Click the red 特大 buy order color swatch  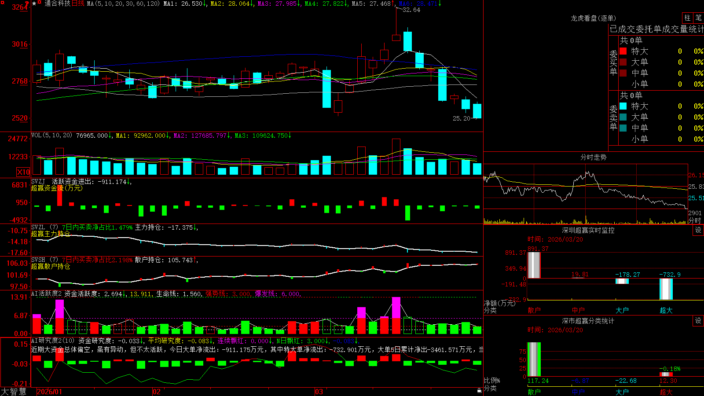pyautogui.click(x=623, y=51)
